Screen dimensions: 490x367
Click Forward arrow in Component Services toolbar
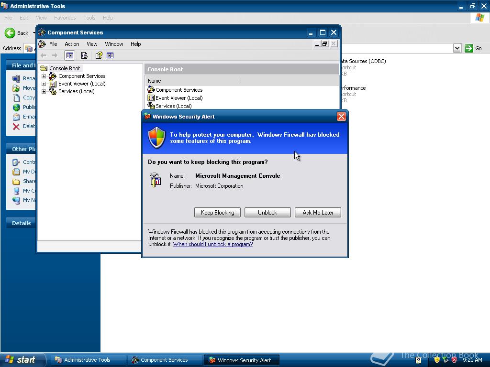55,55
